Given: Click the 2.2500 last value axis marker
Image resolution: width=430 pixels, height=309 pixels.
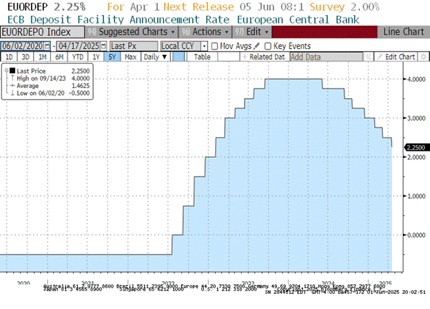Looking at the screenshot, I should pos(416,148).
